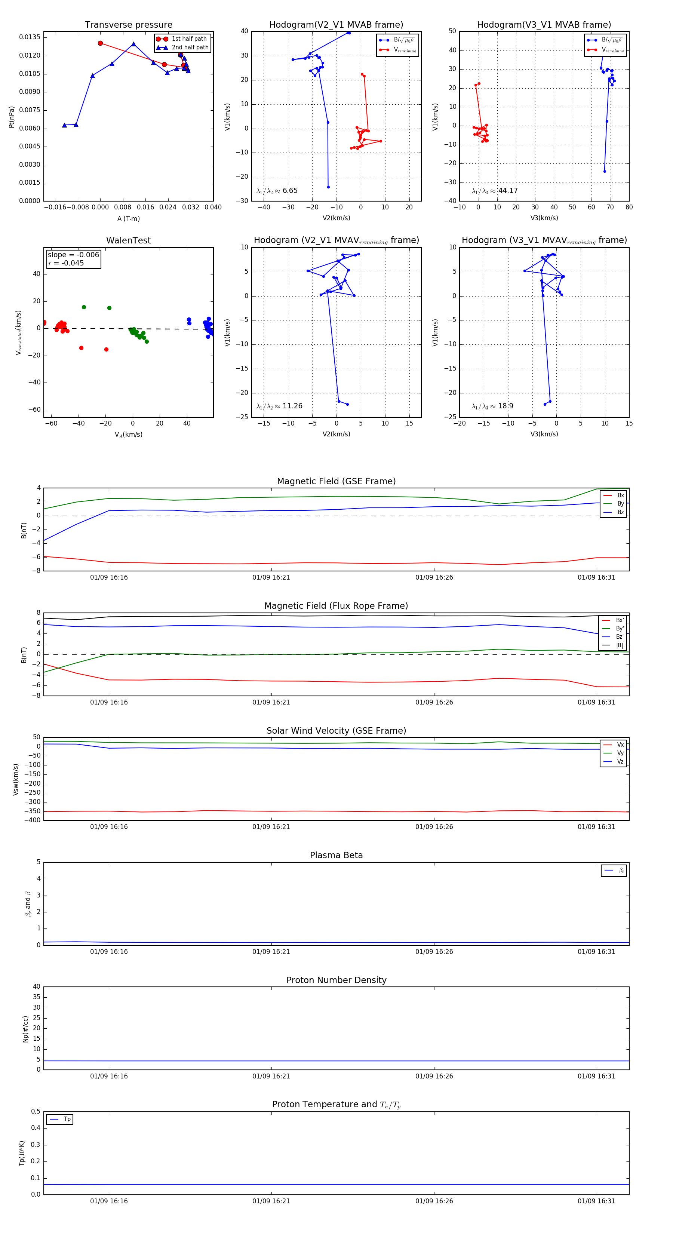
Task: Click the λ1/λ3 ≈ 18.9 annotation
Action: click(492, 406)
